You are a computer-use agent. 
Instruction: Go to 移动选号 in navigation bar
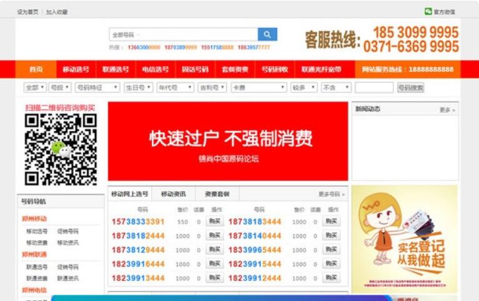[x=76, y=69]
